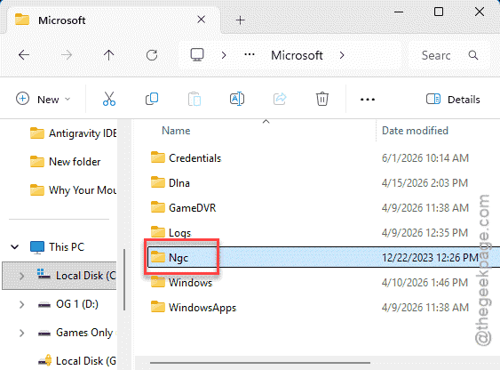
Task: Click the horizontal scrollbar at bottom
Action: click(x=260, y=363)
